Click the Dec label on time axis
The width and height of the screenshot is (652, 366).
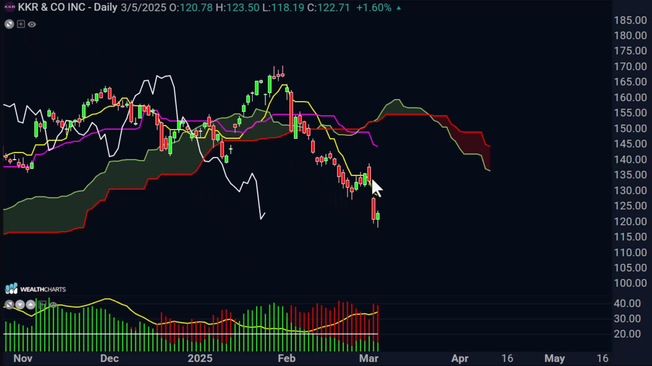pyautogui.click(x=110, y=359)
